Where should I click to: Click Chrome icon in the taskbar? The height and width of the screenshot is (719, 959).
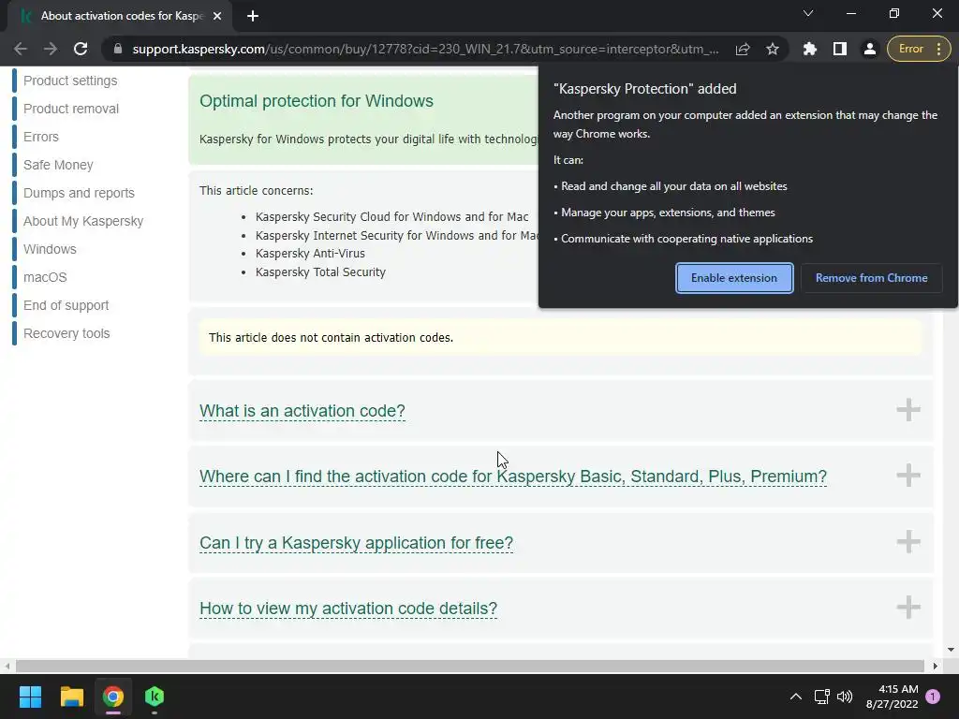(113, 697)
